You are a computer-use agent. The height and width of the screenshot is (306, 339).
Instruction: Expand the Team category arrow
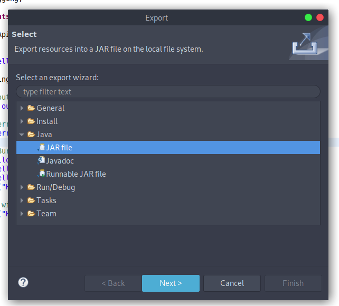(22, 214)
